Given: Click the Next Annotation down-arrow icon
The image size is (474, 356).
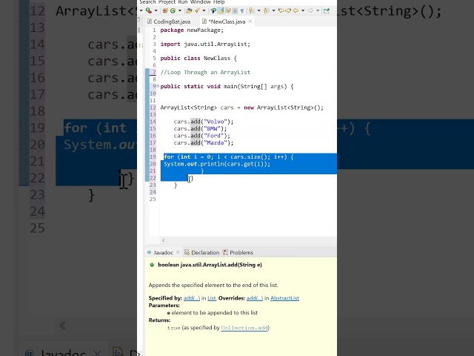Looking at the screenshot, I should tap(250, 10).
